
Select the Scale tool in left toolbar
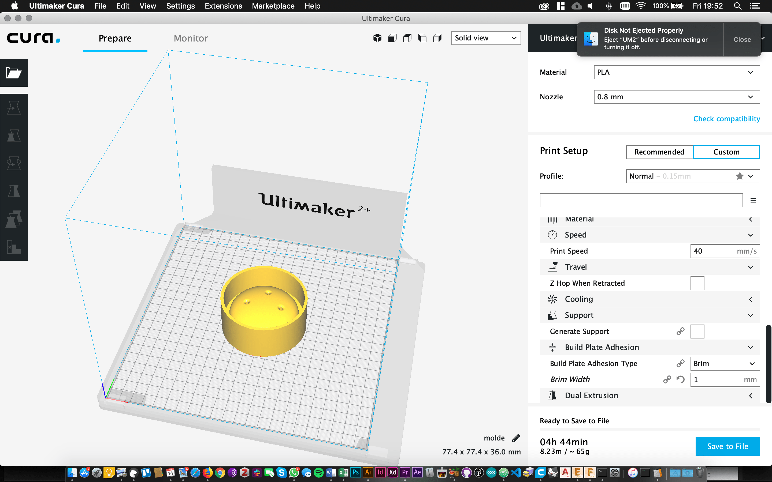(x=14, y=135)
